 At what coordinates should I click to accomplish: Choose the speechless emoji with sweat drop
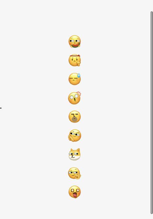pos(75,79)
